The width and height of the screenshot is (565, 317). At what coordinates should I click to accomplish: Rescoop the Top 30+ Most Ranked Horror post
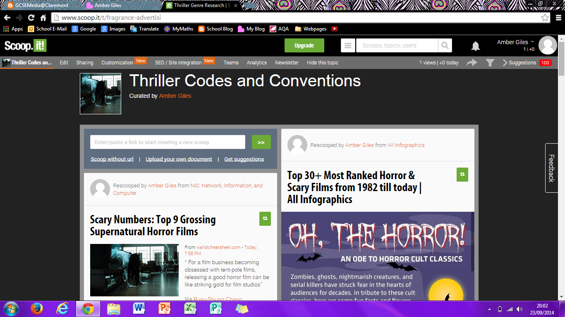click(x=462, y=175)
